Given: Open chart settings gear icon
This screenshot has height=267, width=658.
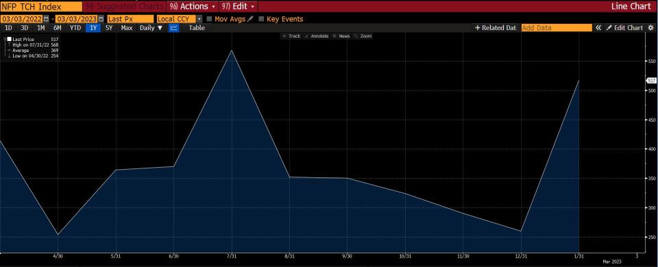Looking at the screenshot, I should pyautogui.click(x=651, y=27).
